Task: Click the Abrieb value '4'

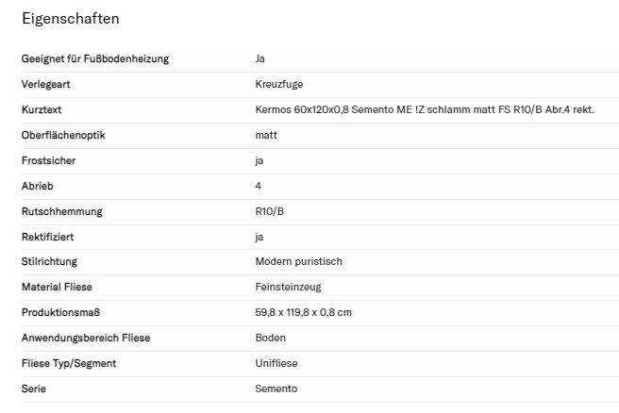Action: click(259, 187)
